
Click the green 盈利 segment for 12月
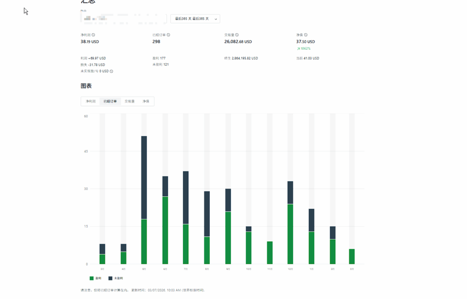pos(291,234)
